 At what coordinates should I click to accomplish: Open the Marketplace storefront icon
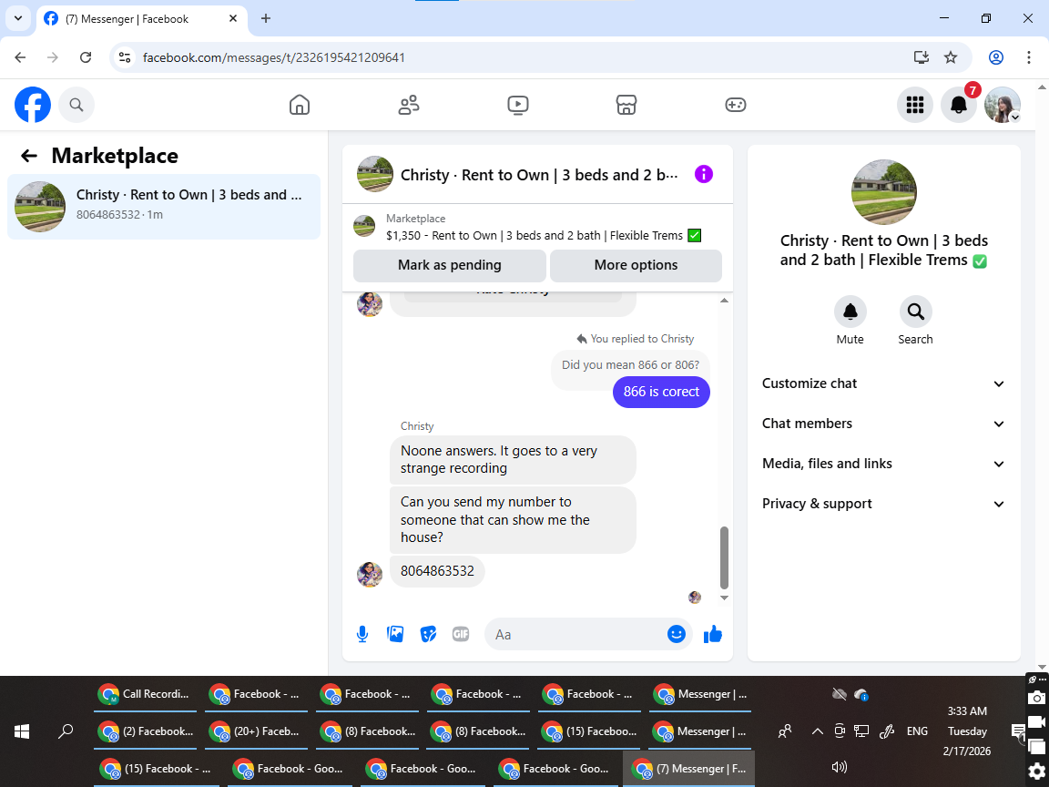click(626, 105)
